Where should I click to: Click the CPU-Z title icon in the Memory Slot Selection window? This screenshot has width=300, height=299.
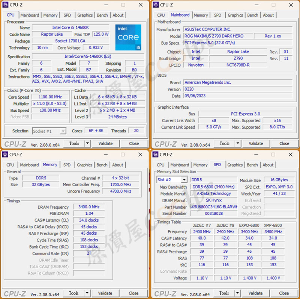pyautogui.click(x=155, y=155)
